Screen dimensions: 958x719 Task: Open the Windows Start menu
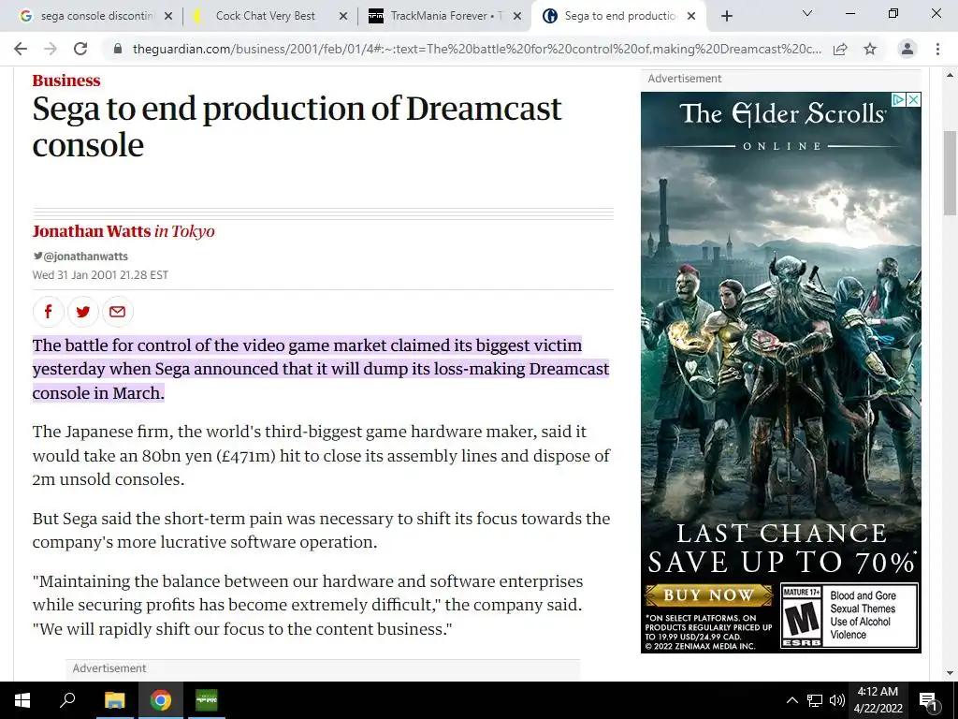click(22, 700)
